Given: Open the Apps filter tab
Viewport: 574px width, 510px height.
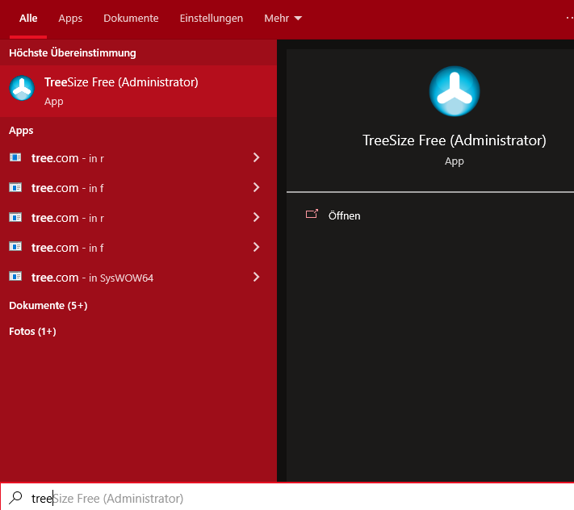Looking at the screenshot, I should click(70, 19).
